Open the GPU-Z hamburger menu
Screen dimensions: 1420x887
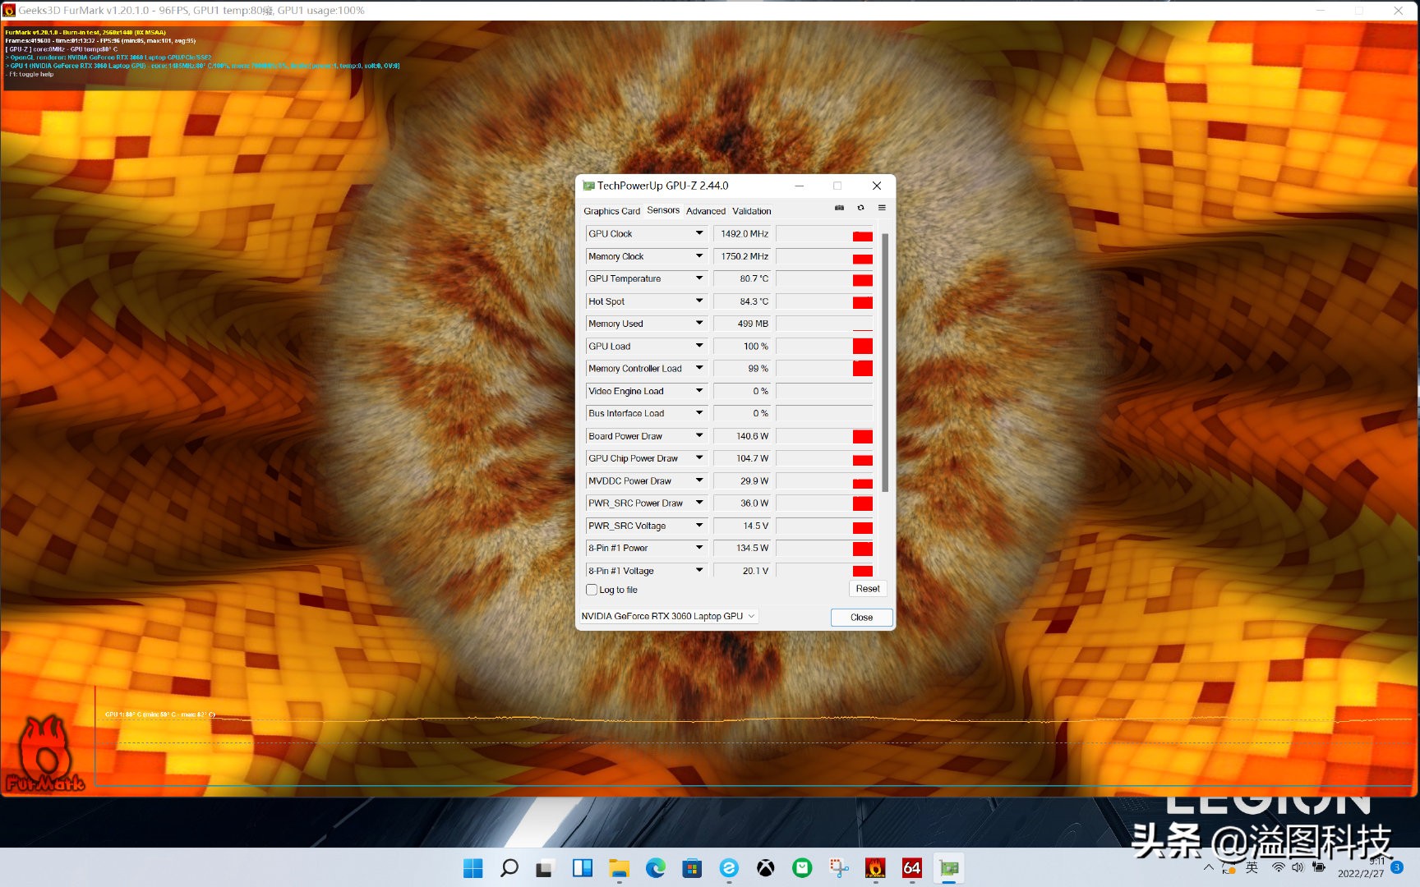[882, 208]
